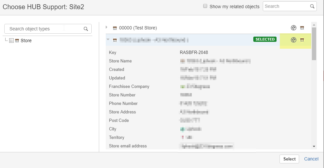324x168 pixels.
Task: Click the store icon beside 00000 (Test Store)
Action: [115, 28]
